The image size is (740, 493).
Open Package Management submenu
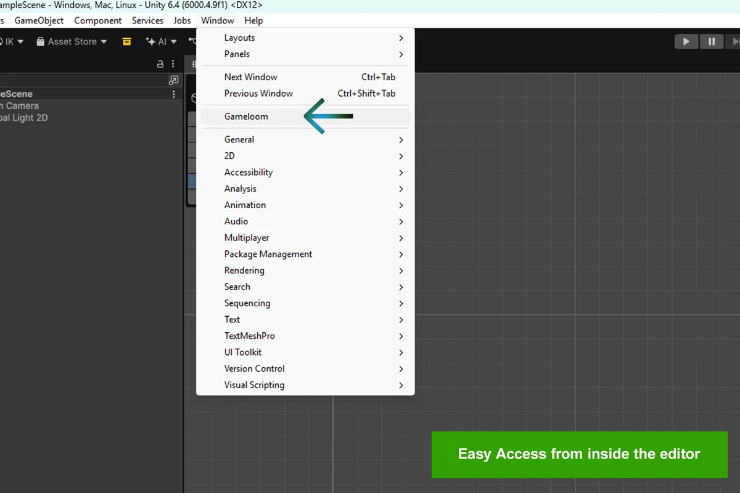coord(305,254)
